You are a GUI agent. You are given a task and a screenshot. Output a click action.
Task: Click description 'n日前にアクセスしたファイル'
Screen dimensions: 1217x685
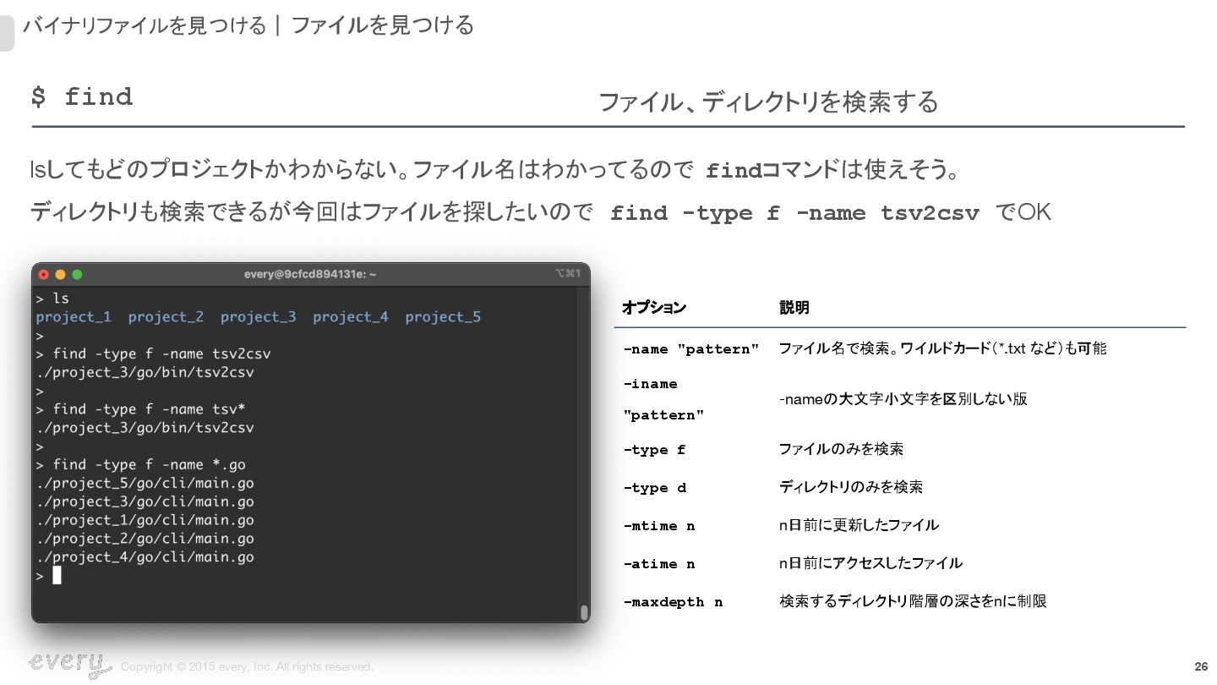870,563
